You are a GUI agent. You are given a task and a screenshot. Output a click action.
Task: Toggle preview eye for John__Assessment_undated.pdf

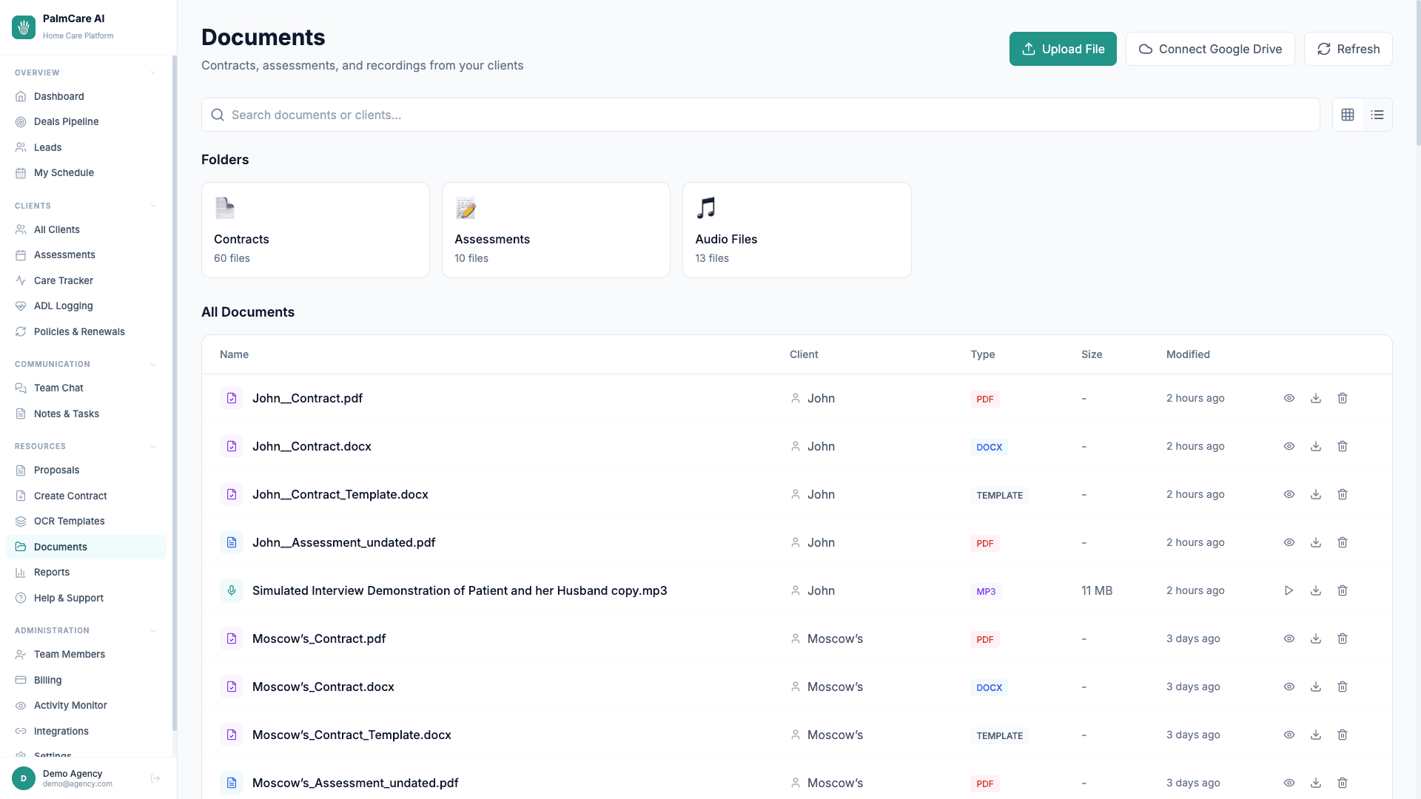(1289, 542)
